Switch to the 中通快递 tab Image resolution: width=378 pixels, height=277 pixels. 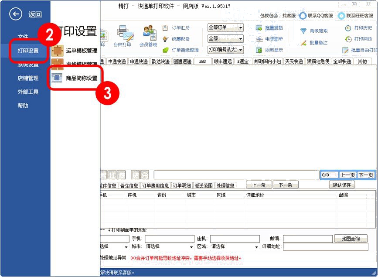117,61
